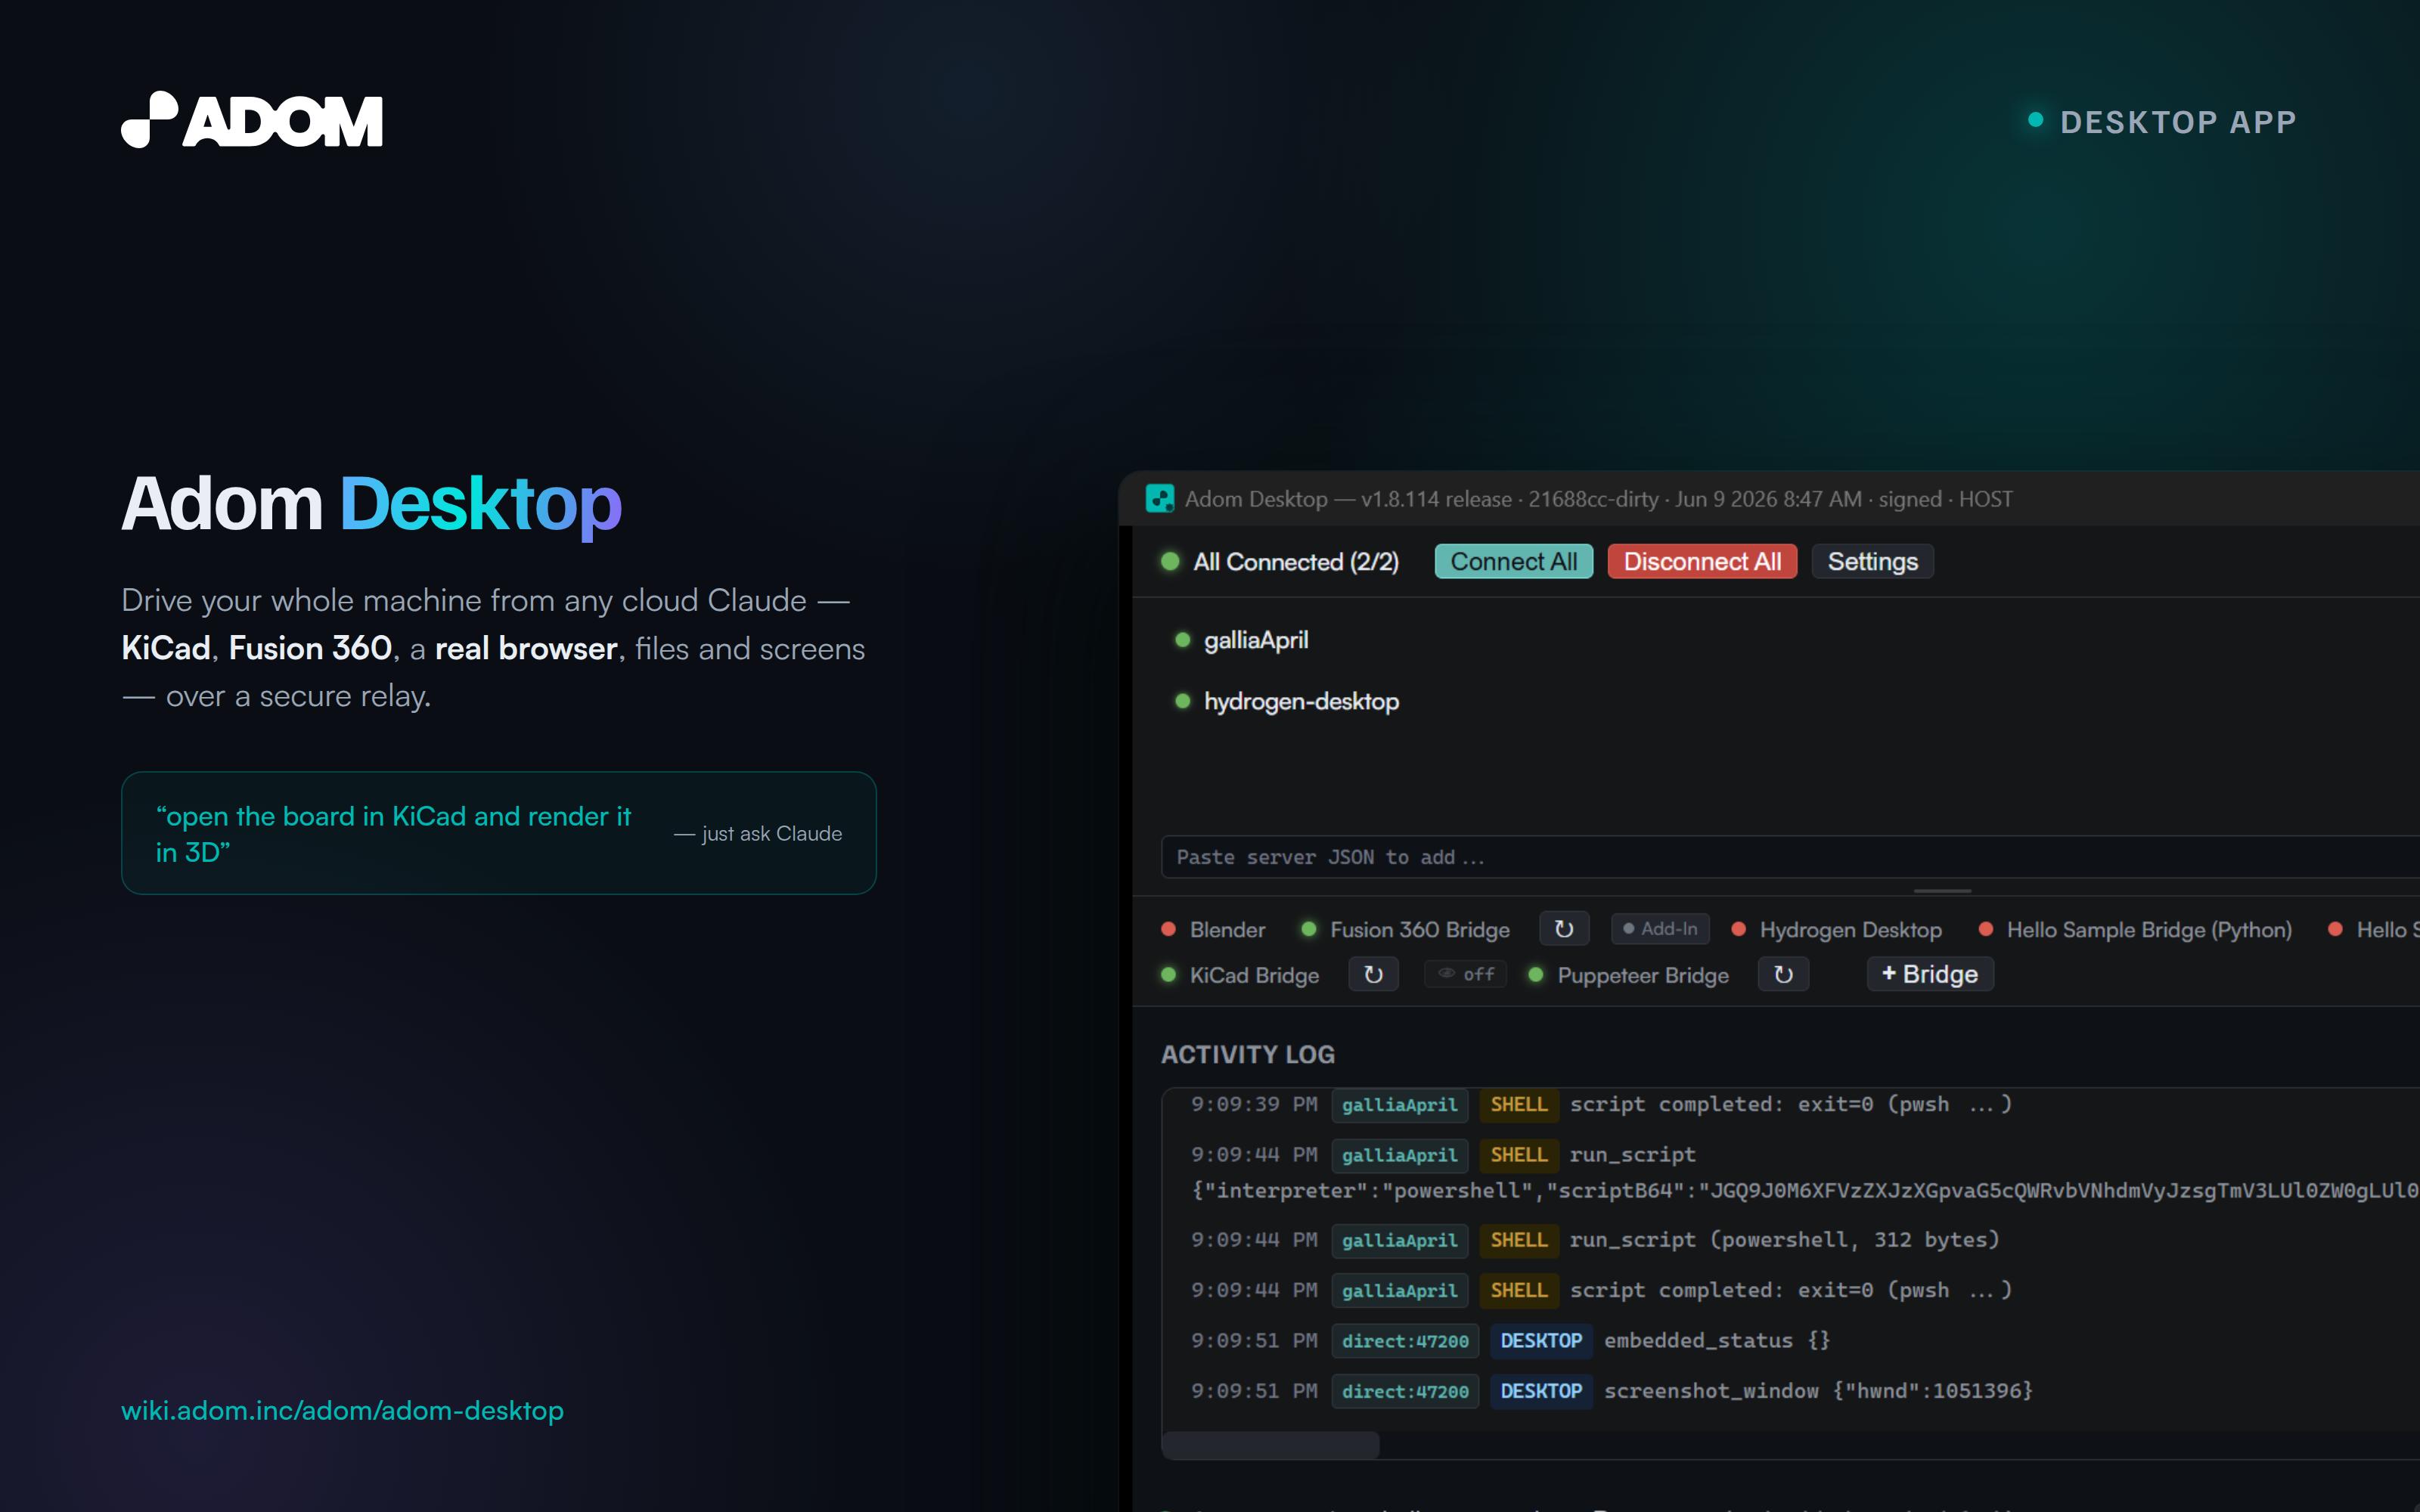Click the Adom Desktop headline

pyautogui.click(x=371, y=504)
